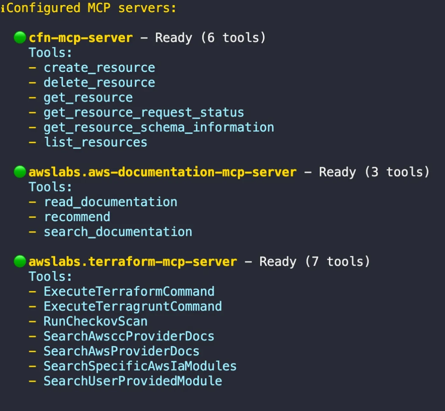Click the recommend tool entry
Screen dimensions: 445x411
point(77,217)
